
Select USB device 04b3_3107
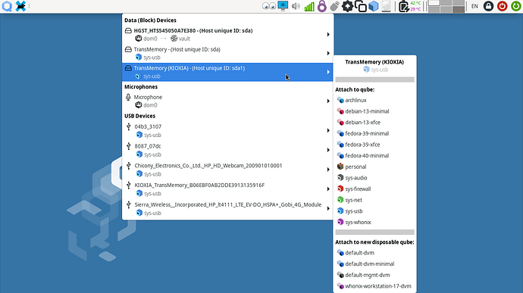tap(227, 131)
